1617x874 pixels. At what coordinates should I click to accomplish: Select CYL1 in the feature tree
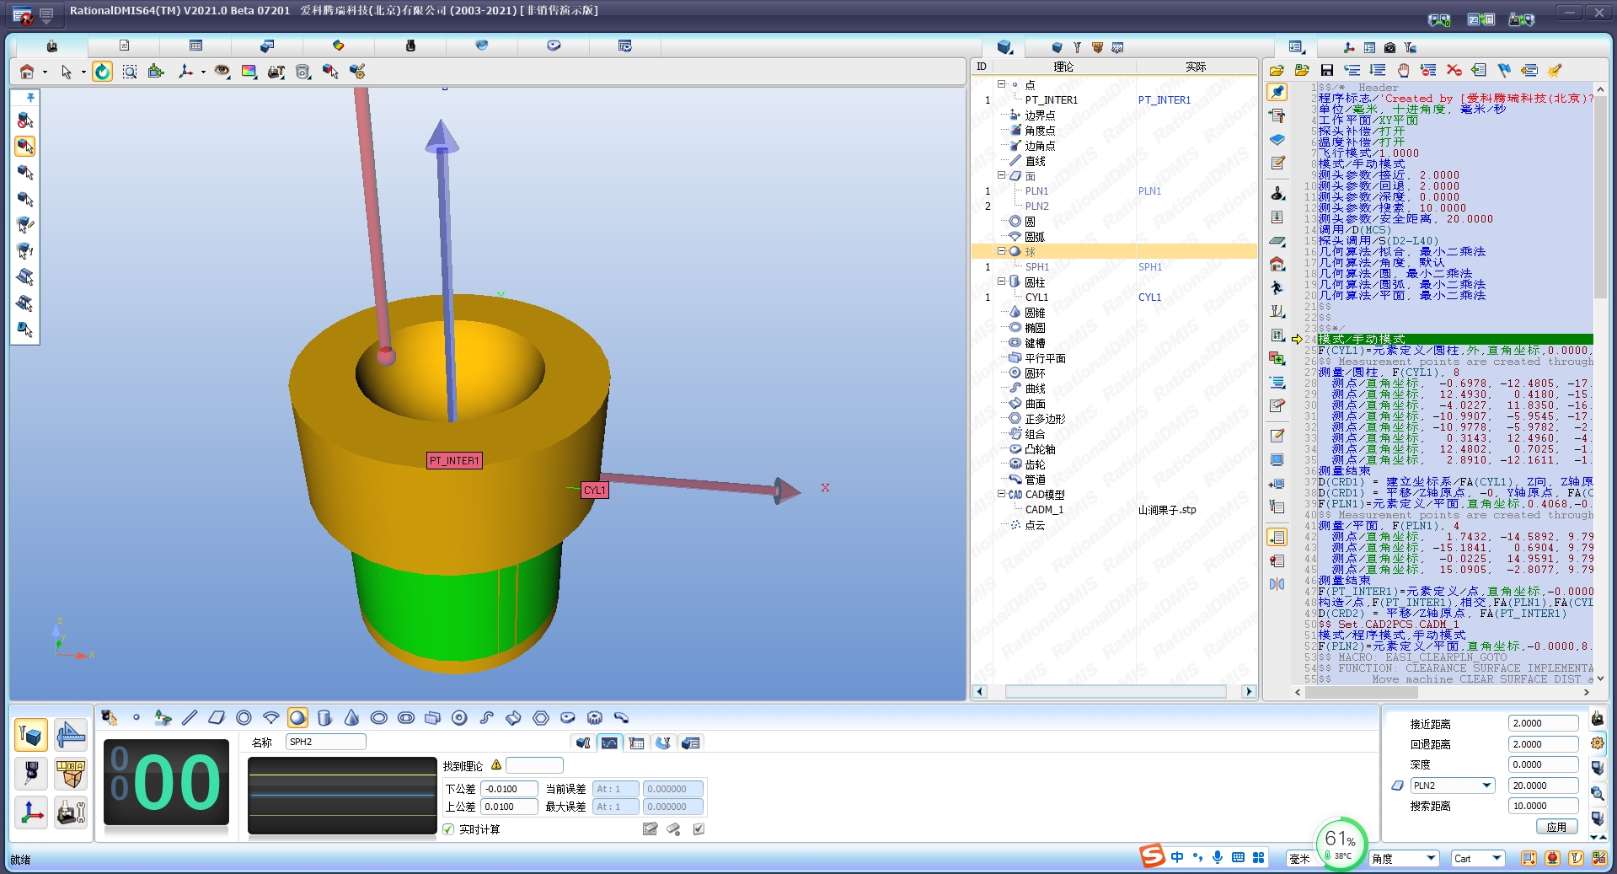(x=1036, y=298)
